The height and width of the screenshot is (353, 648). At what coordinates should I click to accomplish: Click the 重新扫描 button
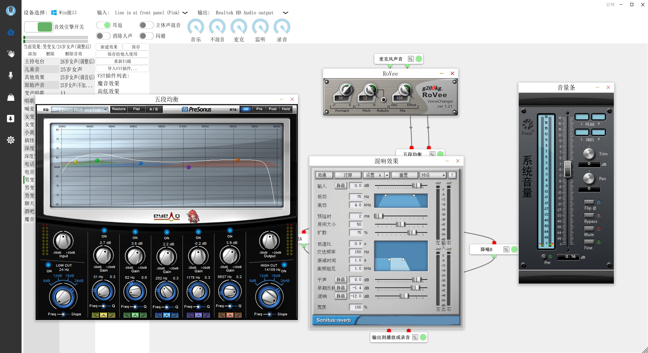(x=122, y=61)
